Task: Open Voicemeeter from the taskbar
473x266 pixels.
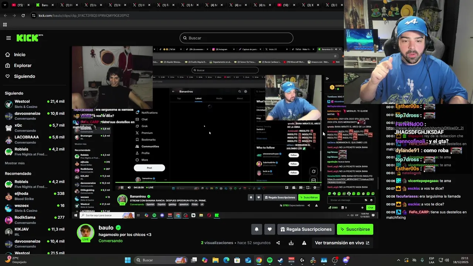Action: pyautogui.click(x=291, y=260)
